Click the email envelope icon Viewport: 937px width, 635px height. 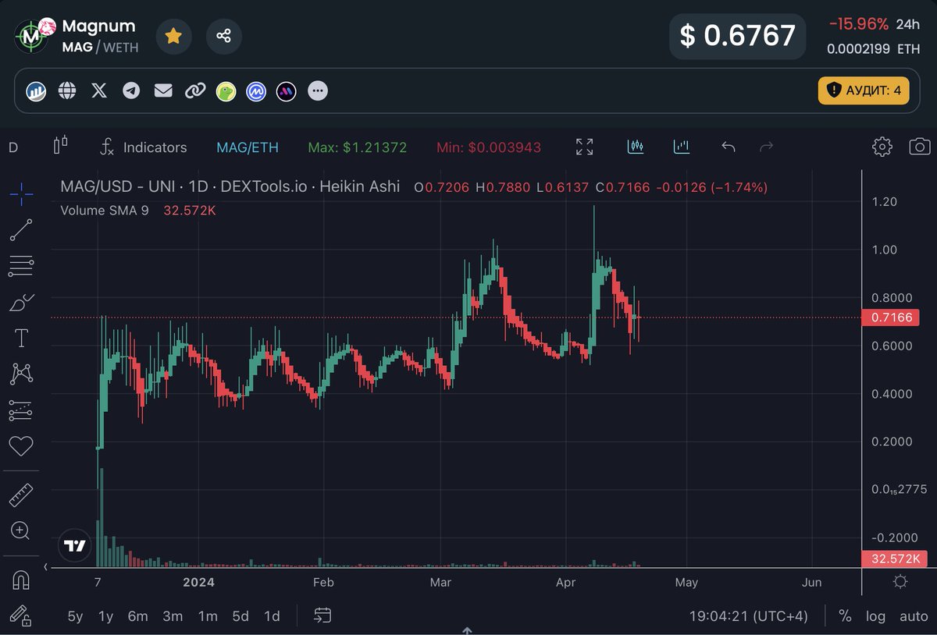163,91
